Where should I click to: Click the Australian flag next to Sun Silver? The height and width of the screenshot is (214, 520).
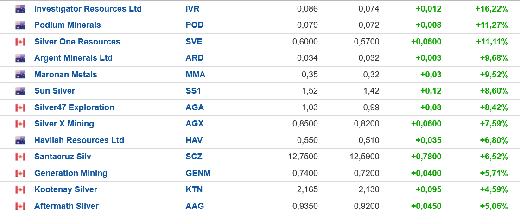click(x=20, y=91)
